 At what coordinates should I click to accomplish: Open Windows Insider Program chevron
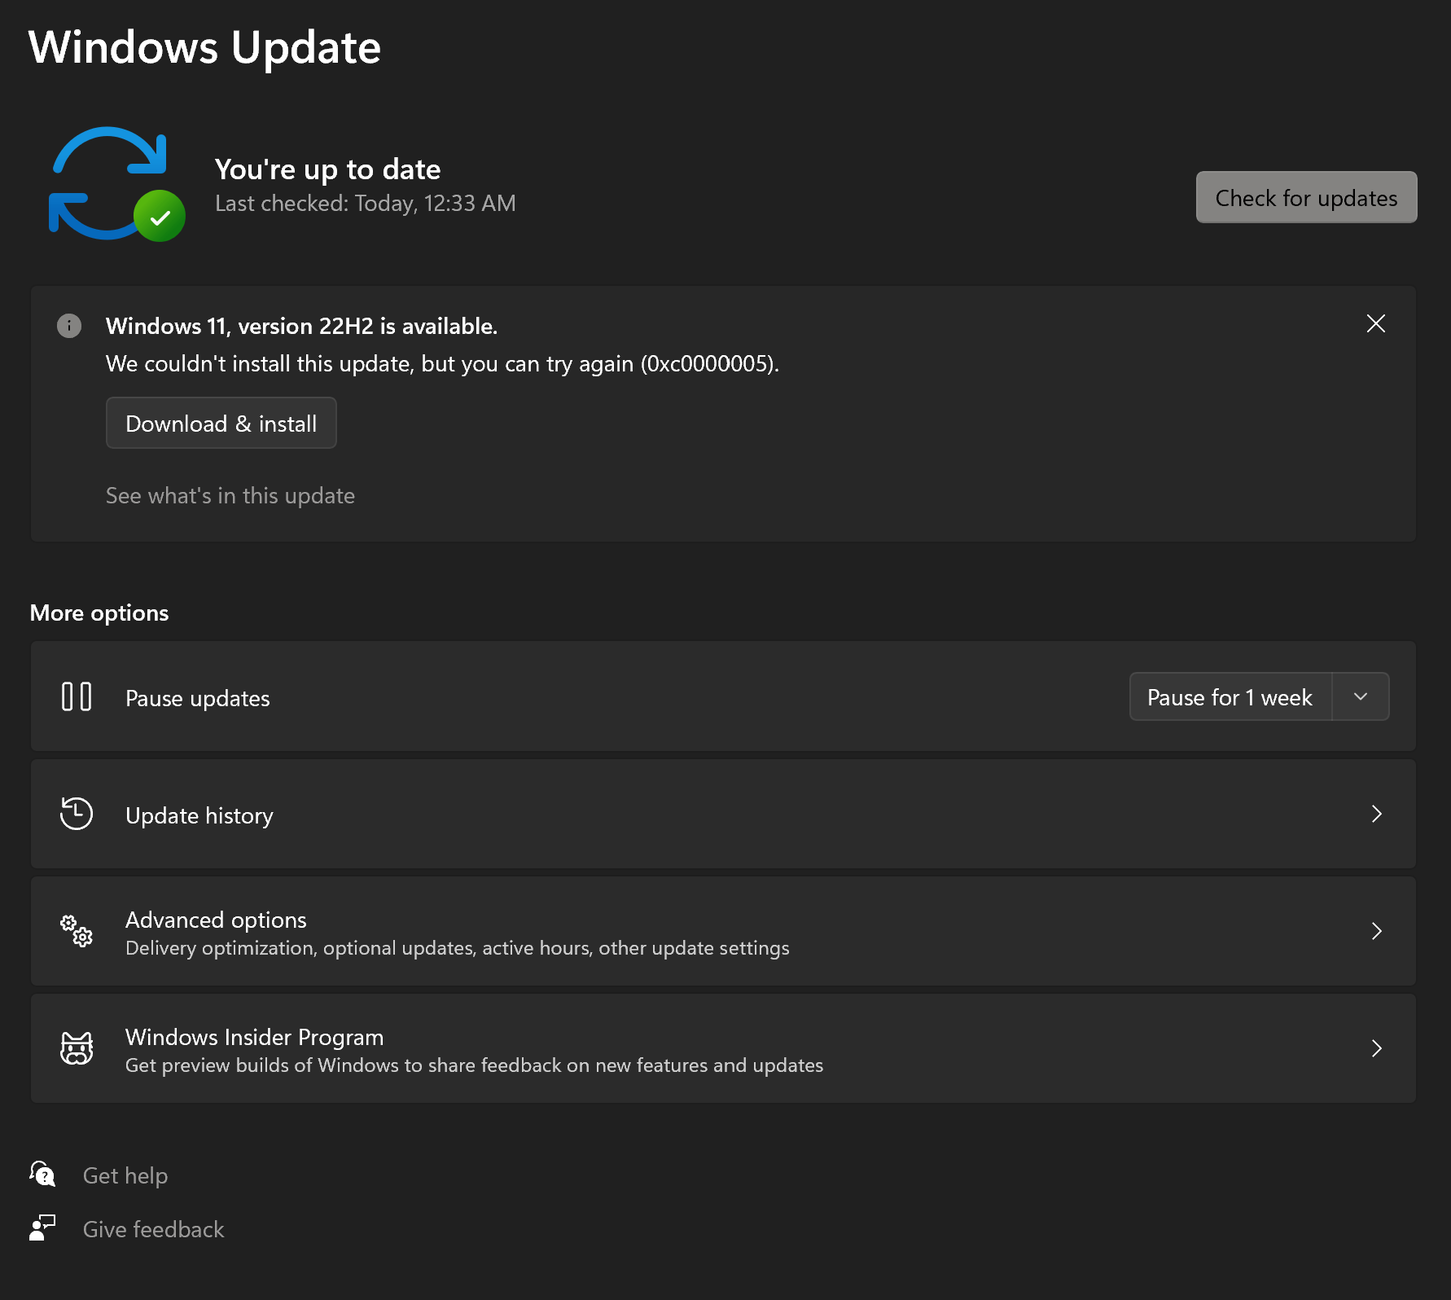[x=1376, y=1048]
